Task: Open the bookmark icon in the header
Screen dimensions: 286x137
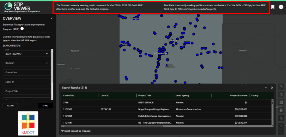Action: [273, 7]
